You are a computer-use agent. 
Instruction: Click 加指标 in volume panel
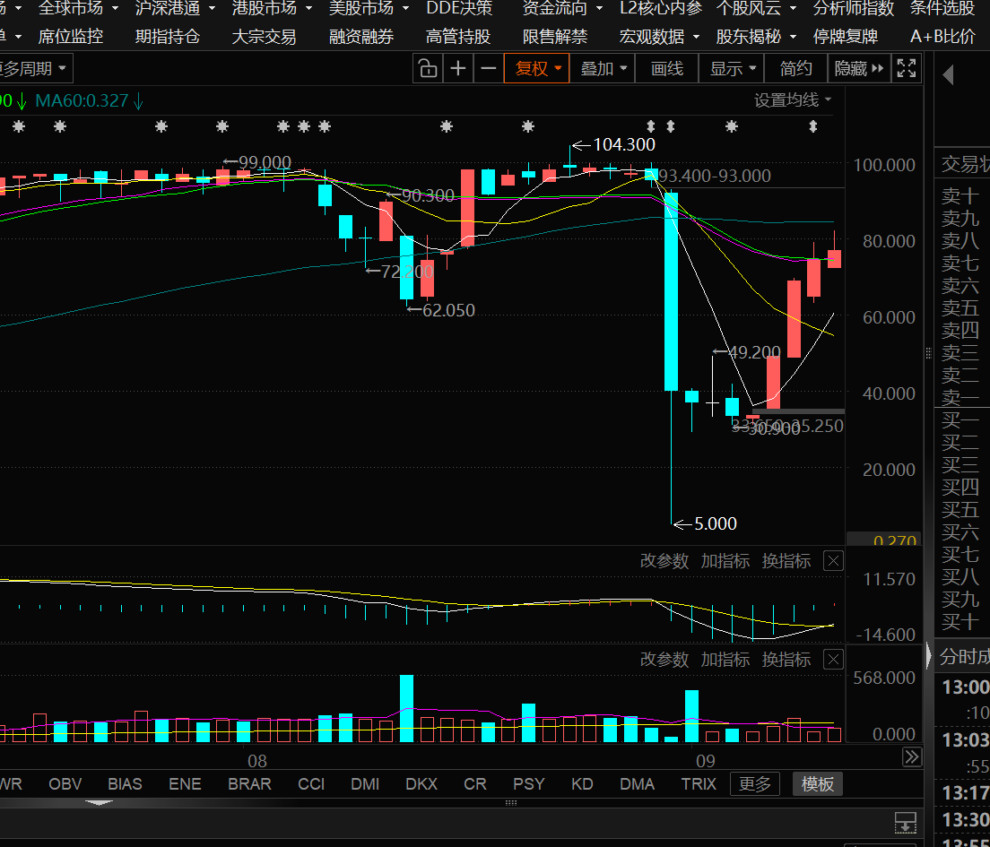pyautogui.click(x=725, y=660)
